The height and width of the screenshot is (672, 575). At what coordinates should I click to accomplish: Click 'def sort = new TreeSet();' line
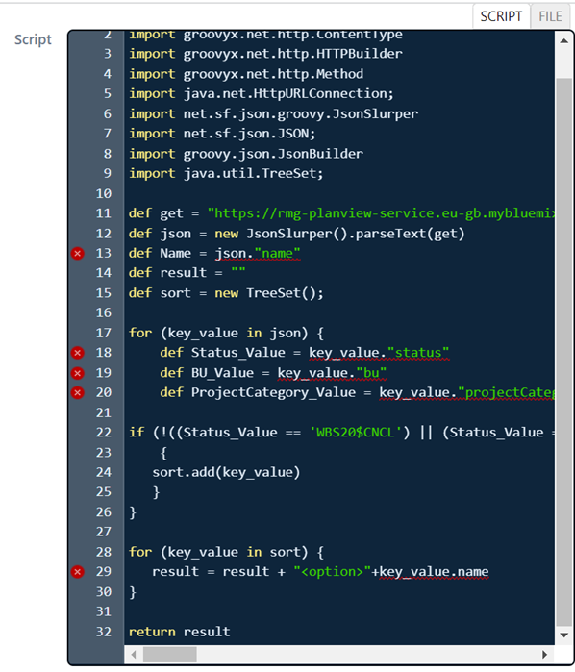coord(226,293)
